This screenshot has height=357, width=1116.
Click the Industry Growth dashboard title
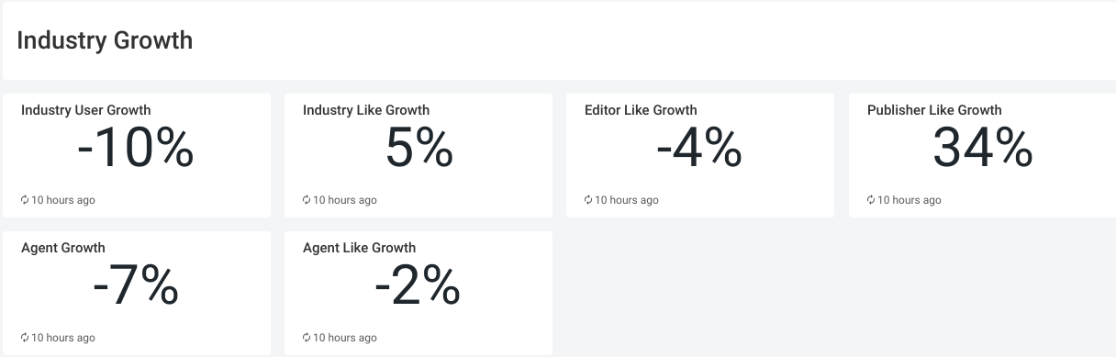point(105,40)
